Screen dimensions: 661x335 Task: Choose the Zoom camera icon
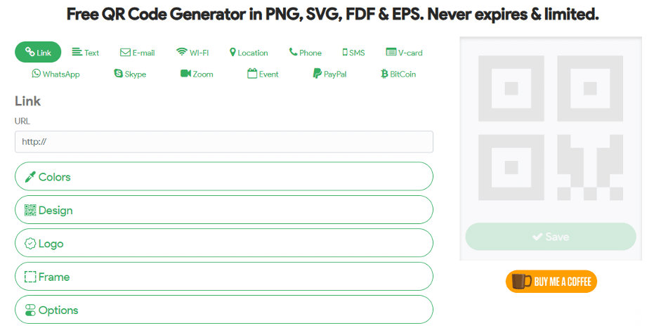click(x=185, y=73)
